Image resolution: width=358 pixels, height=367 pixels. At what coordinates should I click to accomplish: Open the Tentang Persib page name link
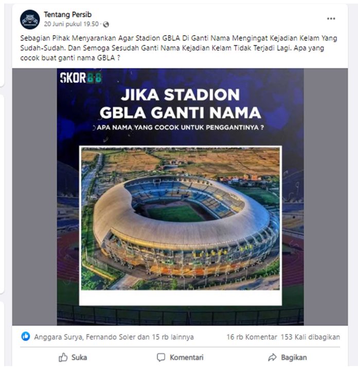(x=67, y=14)
